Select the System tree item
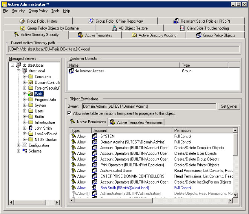The image size is (249, 214). 40,105
